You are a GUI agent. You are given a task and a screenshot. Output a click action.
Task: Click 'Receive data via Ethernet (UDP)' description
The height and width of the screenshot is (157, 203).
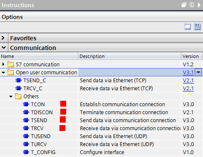pyautogui.click(x=117, y=144)
